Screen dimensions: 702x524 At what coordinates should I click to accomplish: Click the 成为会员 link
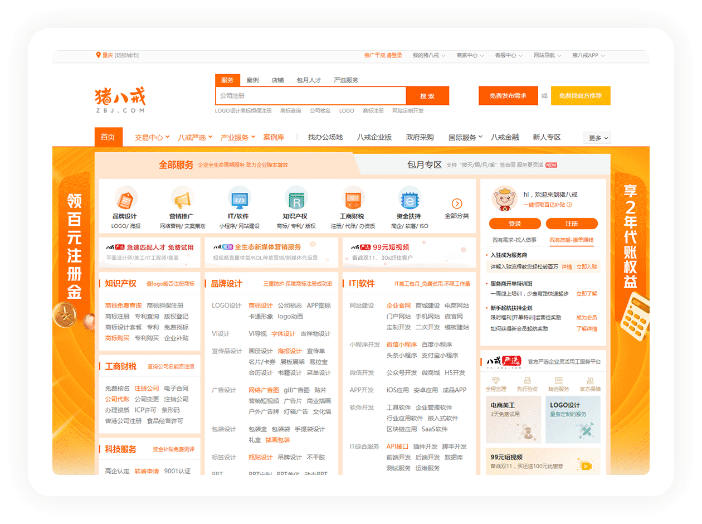tap(587, 317)
